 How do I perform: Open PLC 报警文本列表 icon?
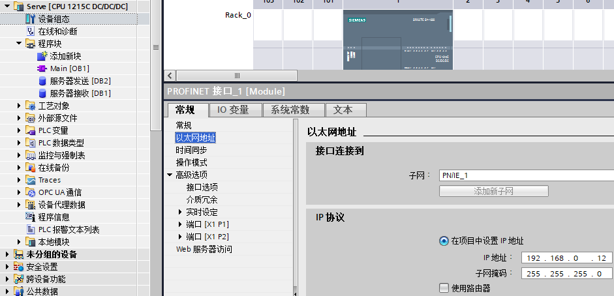[30, 229]
